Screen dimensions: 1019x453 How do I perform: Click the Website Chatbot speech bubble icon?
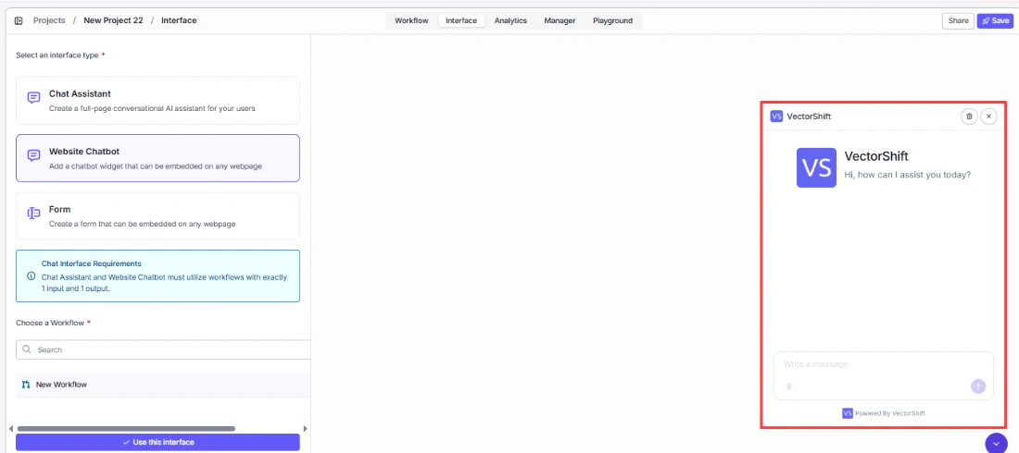tap(33, 155)
